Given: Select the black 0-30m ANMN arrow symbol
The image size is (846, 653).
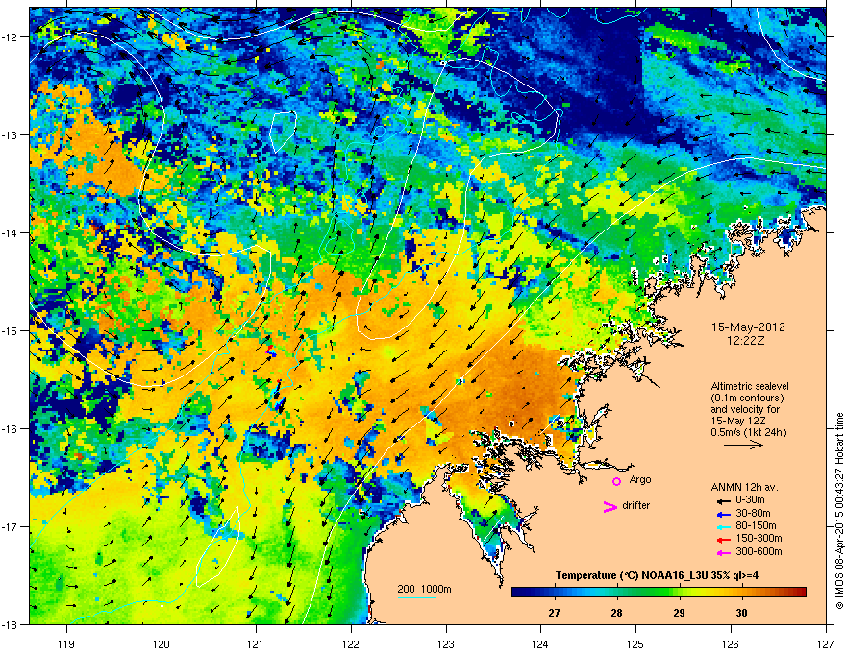Looking at the screenshot, I should 723,500.
